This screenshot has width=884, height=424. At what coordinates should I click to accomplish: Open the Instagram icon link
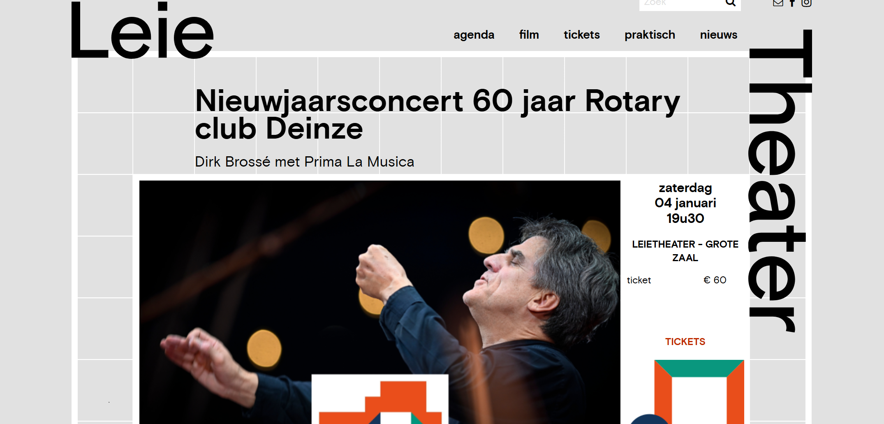[806, 3]
